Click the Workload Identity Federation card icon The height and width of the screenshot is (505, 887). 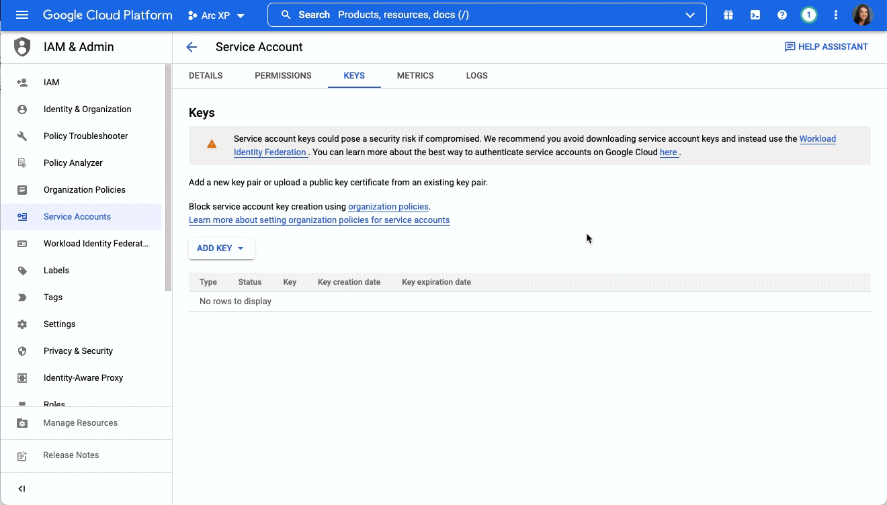[22, 244]
